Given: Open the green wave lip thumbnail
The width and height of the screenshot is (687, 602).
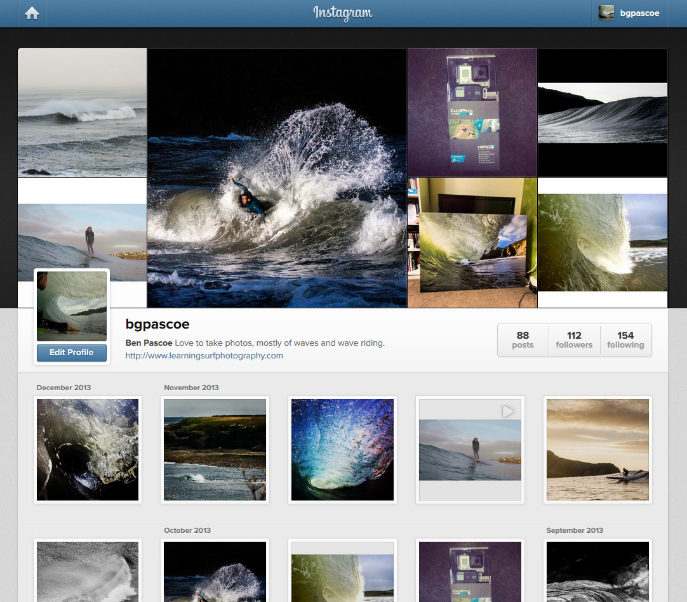Looking at the screenshot, I should [342, 572].
